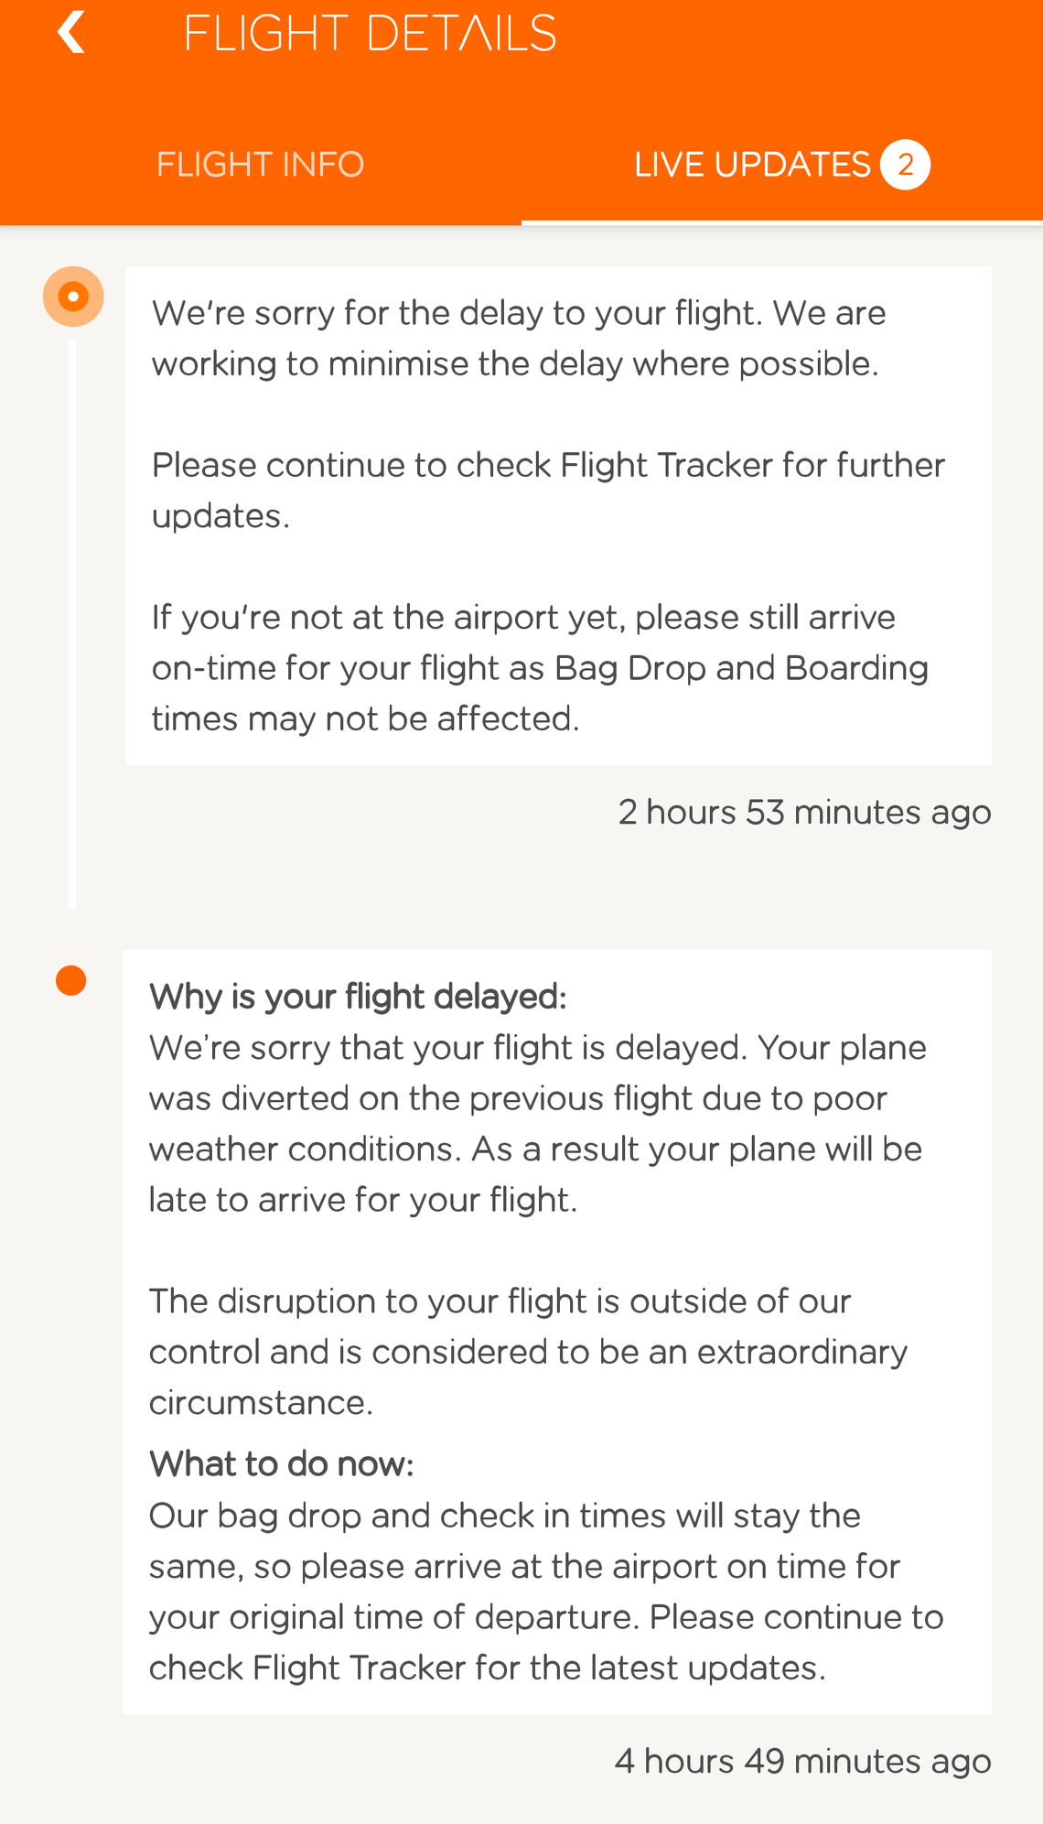Select the Live Updates tab

[x=752, y=165]
